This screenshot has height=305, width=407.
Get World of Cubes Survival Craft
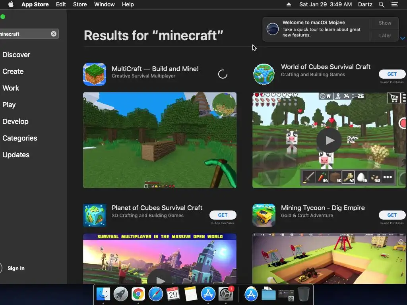coord(391,74)
